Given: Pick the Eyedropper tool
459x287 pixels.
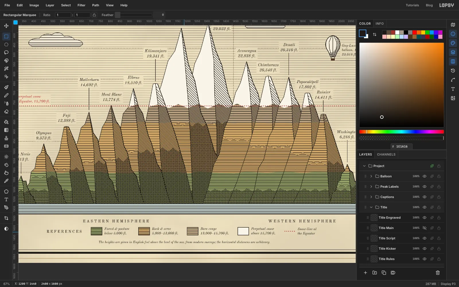Looking at the screenshot, I should coord(6,181).
